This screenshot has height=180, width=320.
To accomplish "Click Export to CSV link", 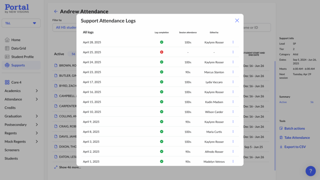I will pos(294,147).
